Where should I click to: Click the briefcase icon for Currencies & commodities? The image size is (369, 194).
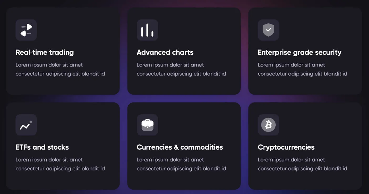(x=147, y=125)
